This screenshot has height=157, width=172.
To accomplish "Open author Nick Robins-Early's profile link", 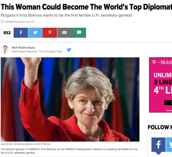I will [x=23, y=48].
